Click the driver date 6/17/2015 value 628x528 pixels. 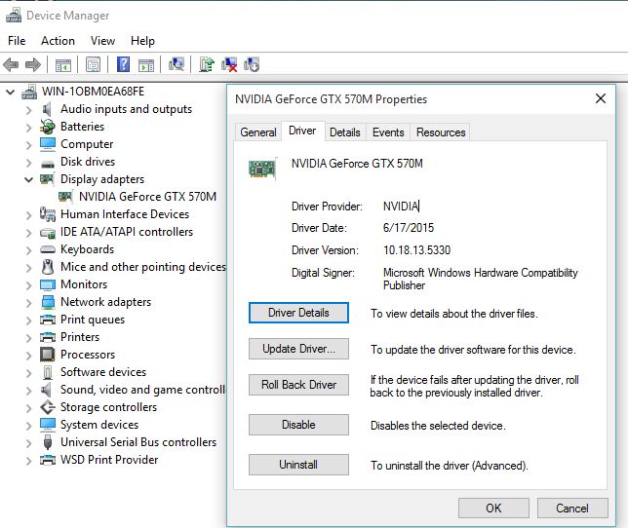pyautogui.click(x=409, y=228)
